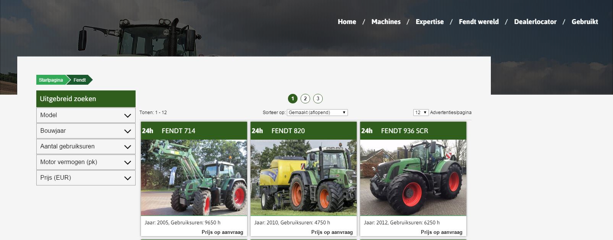Open the Machines menu item
This screenshot has width=613, height=240.
point(386,22)
